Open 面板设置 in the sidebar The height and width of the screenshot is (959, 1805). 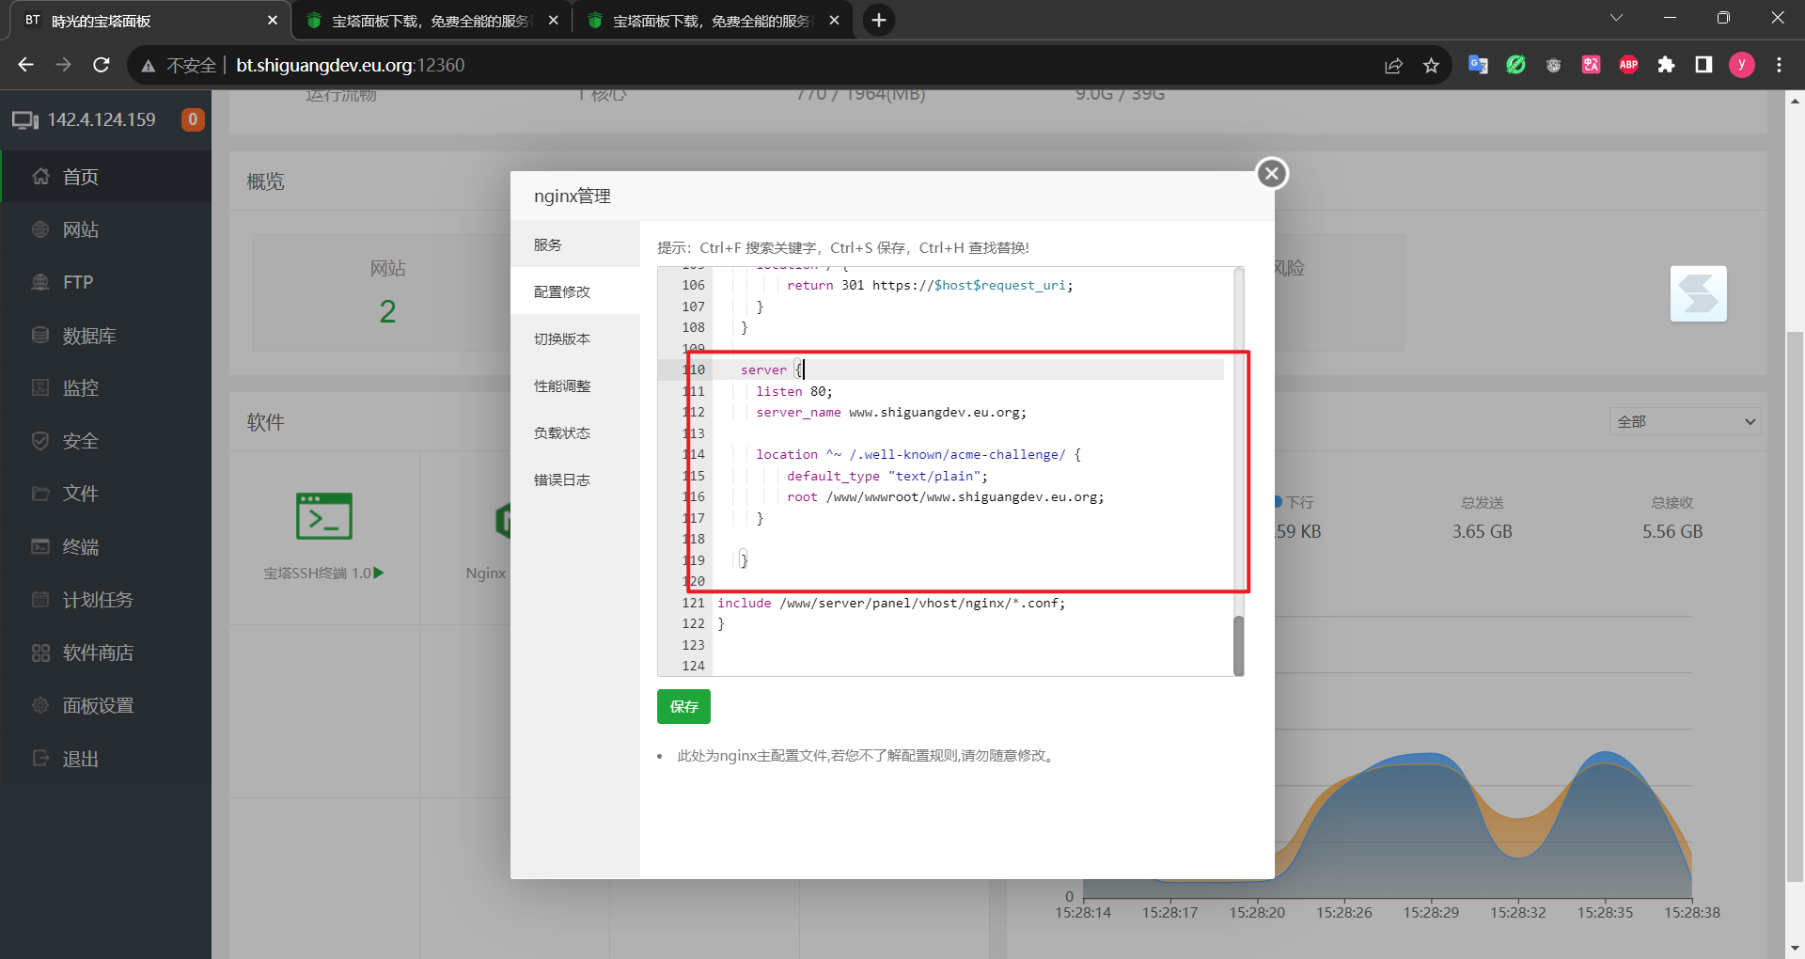tap(106, 705)
